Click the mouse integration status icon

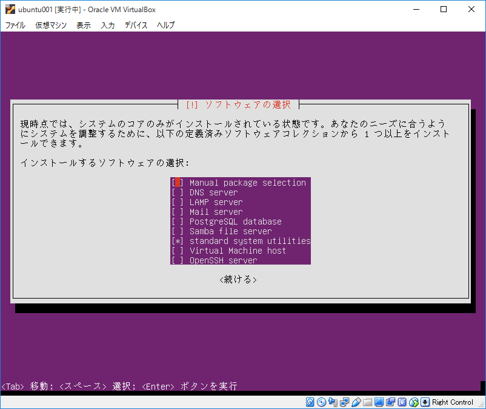click(x=413, y=402)
